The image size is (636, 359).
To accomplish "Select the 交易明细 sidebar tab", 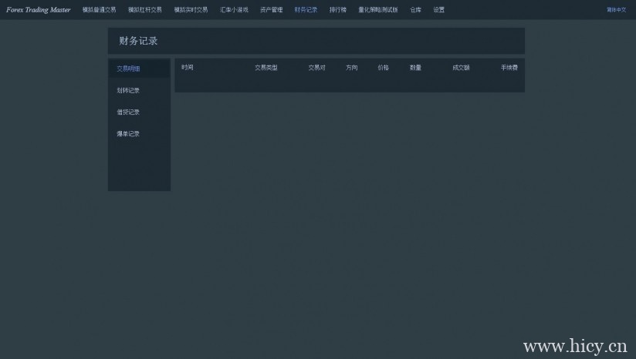I will pyautogui.click(x=139, y=69).
